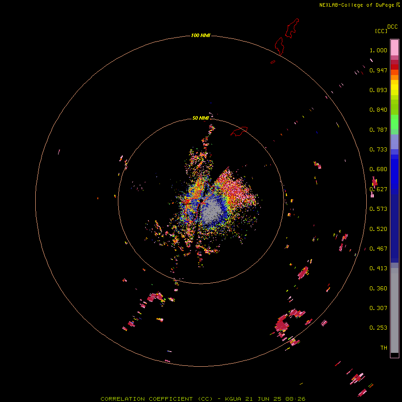Click the 100 NMI range ring label

point(201,35)
